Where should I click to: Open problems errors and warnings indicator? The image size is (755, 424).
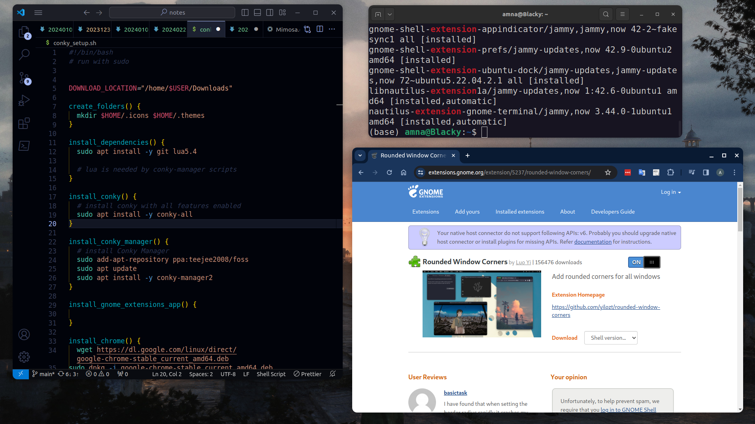coord(98,374)
